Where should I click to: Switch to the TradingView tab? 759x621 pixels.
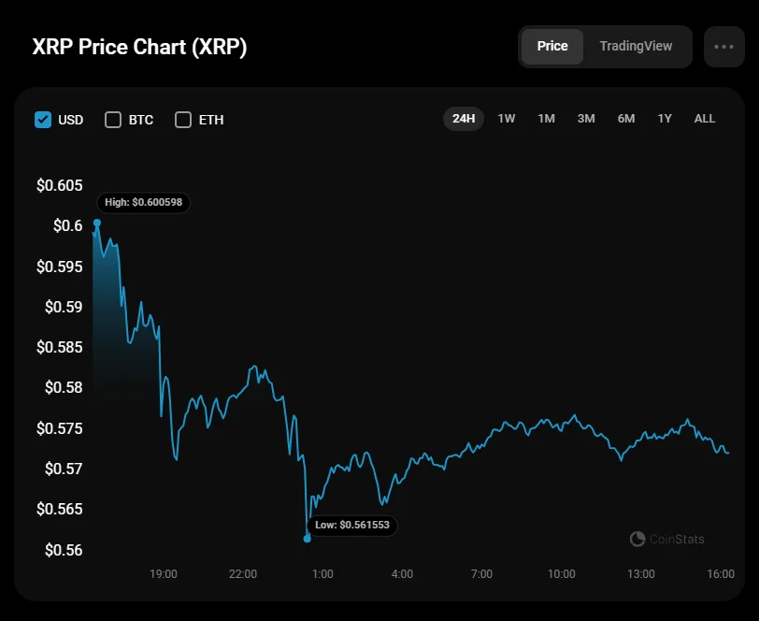(x=636, y=46)
